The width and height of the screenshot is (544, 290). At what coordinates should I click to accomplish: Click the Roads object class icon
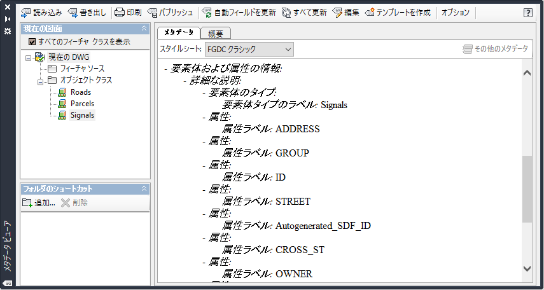(62, 92)
